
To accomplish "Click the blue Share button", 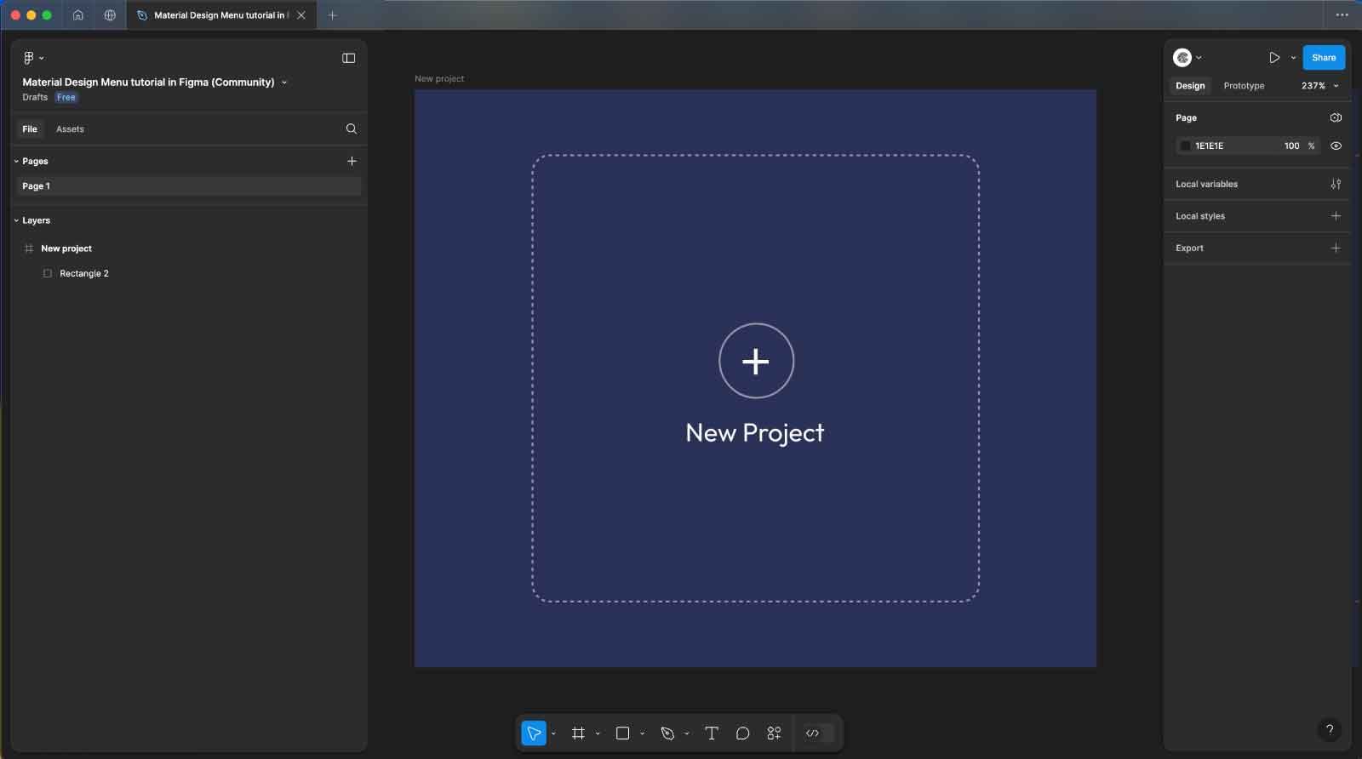I will [1323, 58].
